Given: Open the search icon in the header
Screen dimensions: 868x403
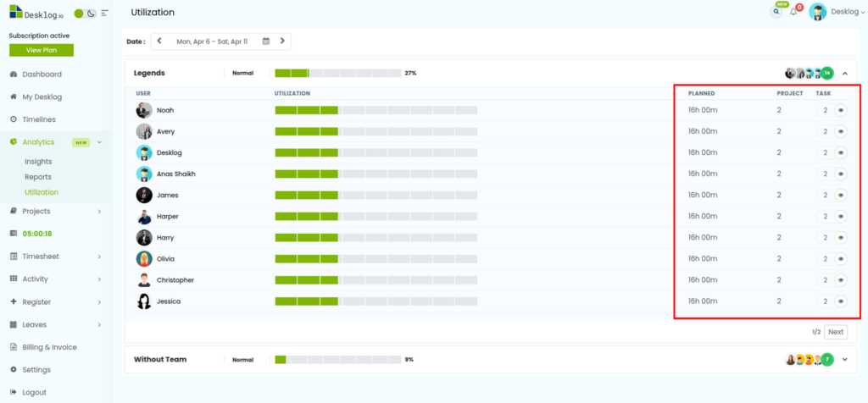Looking at the screenshot, I should [x=776, y=12].
